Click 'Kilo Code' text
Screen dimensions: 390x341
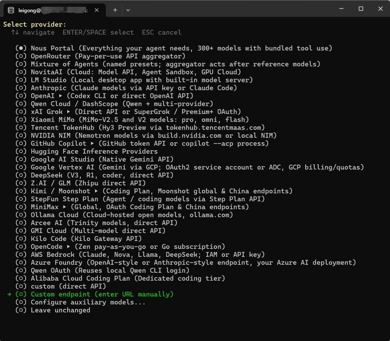coord(48,239)
